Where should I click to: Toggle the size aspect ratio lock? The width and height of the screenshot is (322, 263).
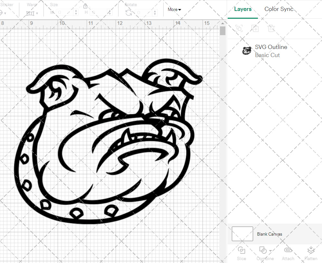[85, 6]
